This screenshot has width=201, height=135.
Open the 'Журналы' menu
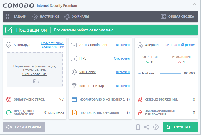coord(77,17)
